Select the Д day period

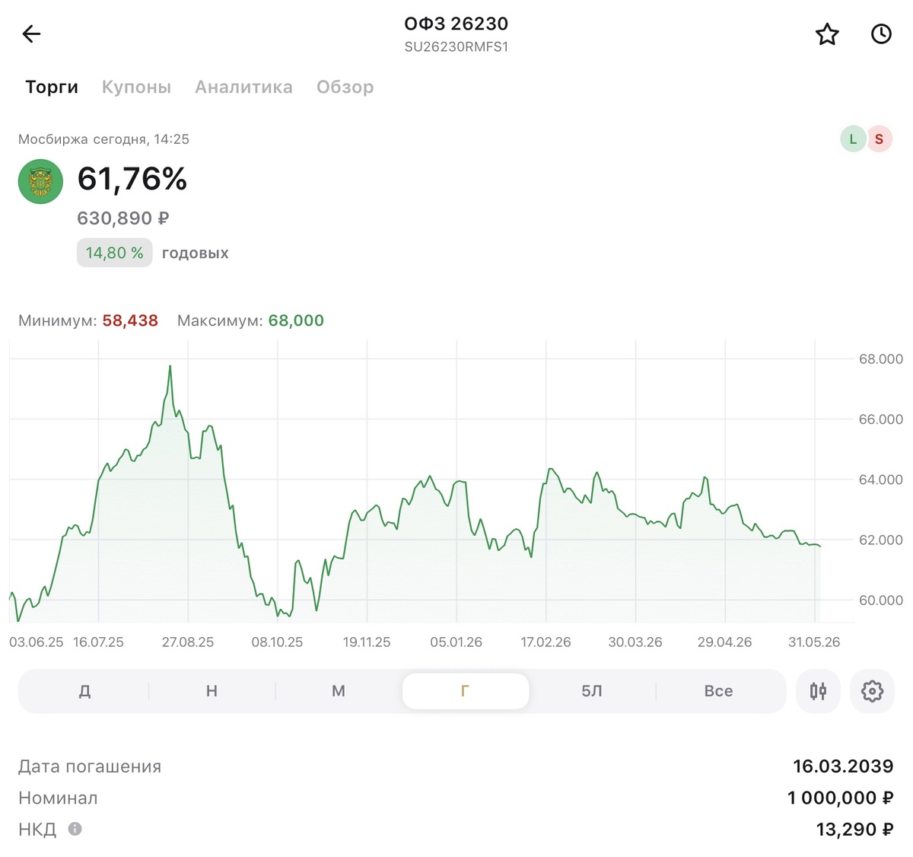[84, 691]
